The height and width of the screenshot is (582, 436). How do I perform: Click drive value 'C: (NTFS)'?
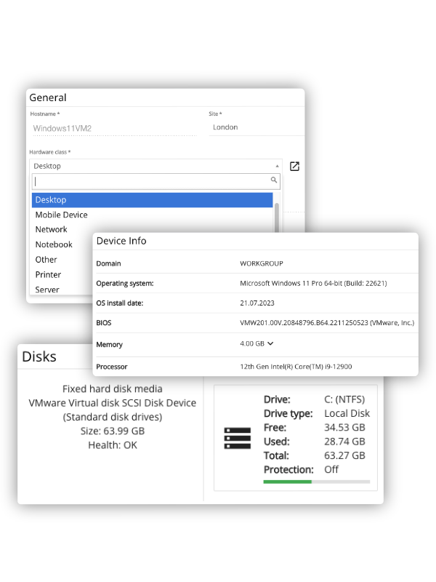tap(344, 399)
